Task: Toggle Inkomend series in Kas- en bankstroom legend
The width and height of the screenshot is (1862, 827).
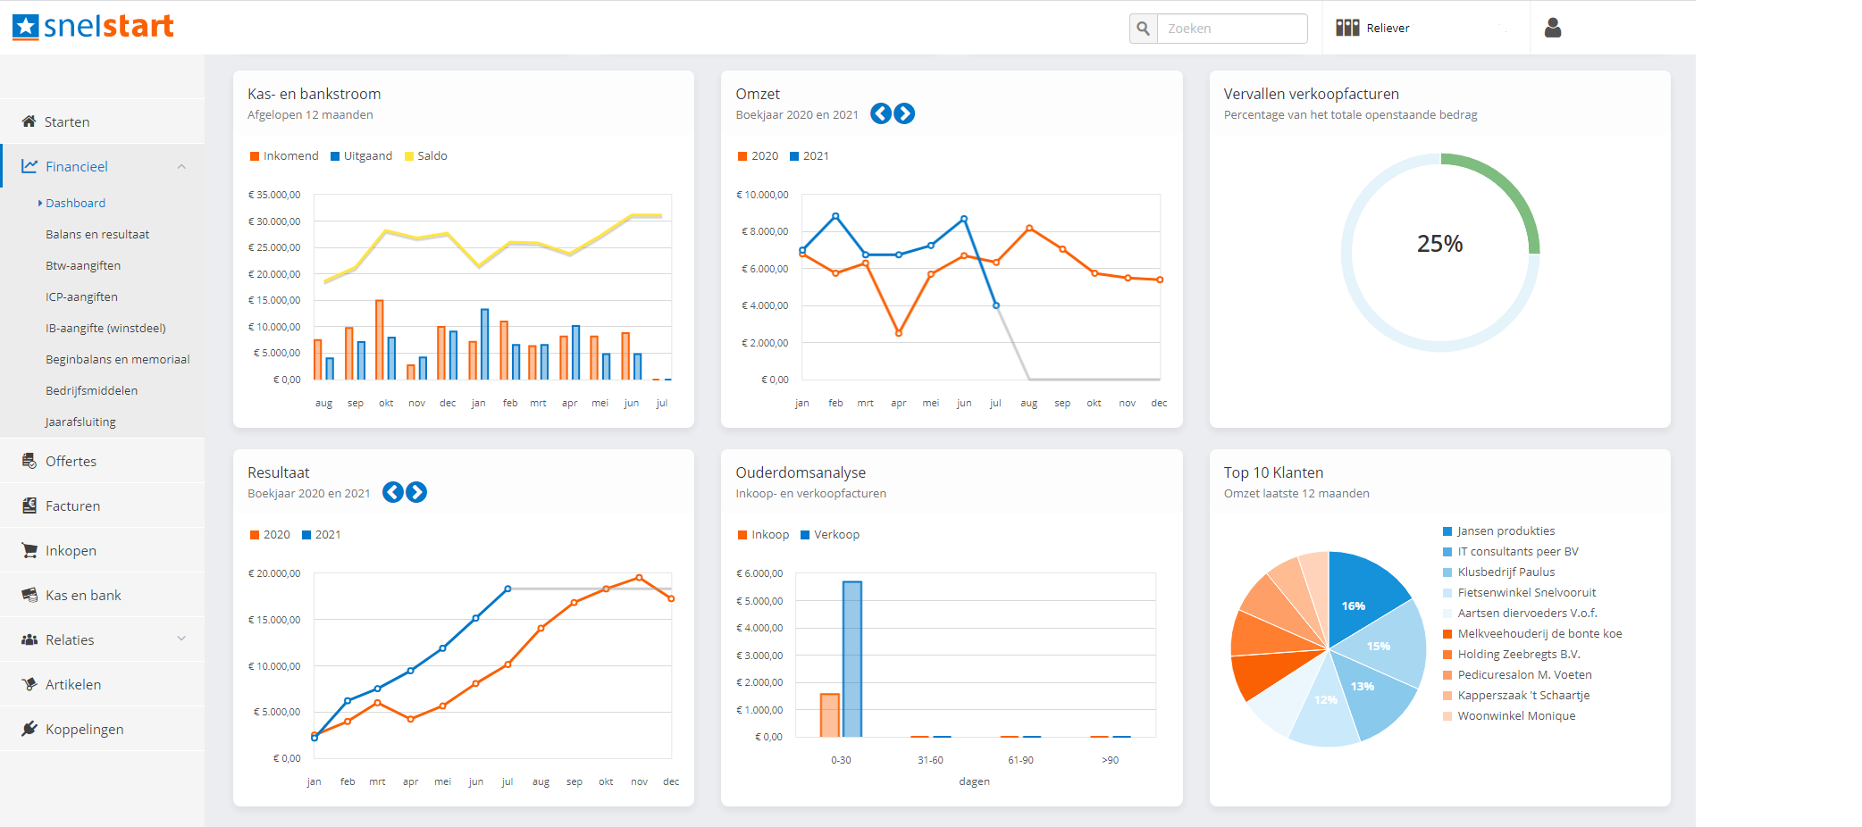Action: [x=284, y=156]
